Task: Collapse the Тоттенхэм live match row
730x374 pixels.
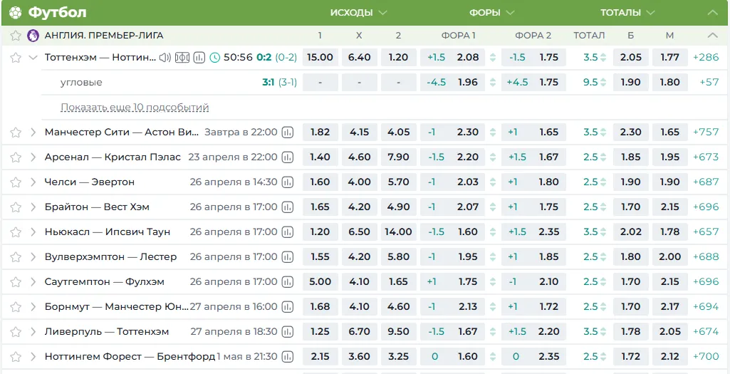Action: click(33, 57)
